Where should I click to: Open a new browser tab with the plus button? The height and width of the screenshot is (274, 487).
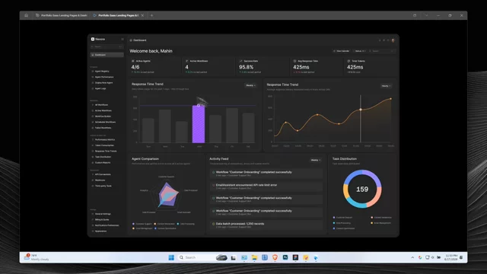tap(152, 15)
